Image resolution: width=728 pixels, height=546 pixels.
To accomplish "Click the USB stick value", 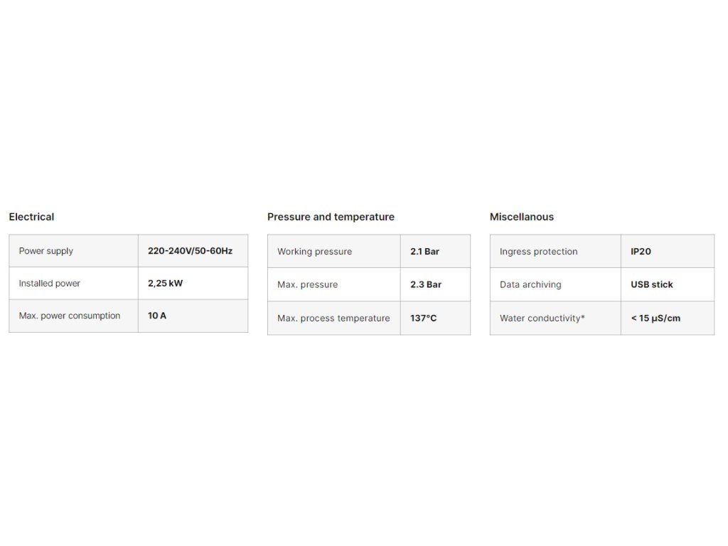I will (x=651, y=284).
